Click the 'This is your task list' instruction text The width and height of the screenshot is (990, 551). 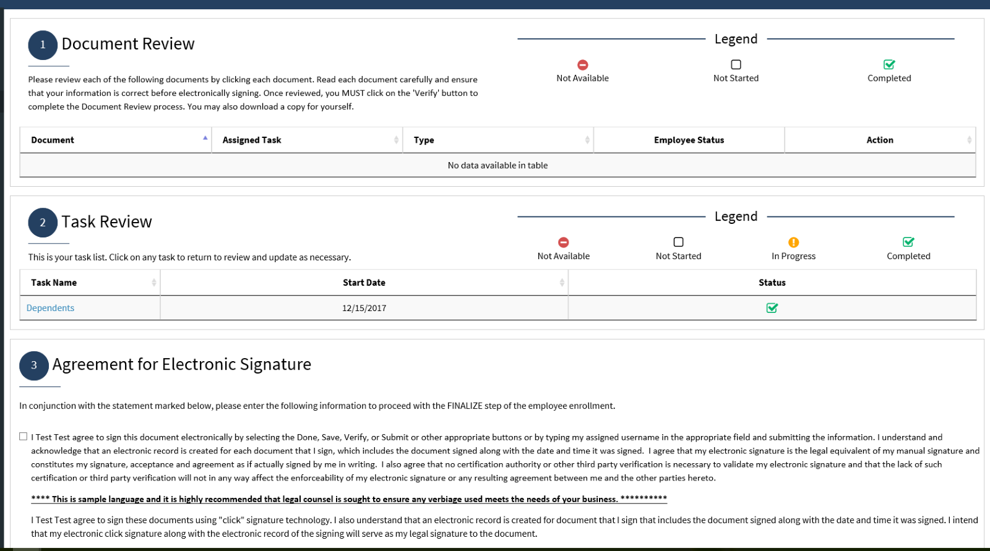[x=189, y=257]
